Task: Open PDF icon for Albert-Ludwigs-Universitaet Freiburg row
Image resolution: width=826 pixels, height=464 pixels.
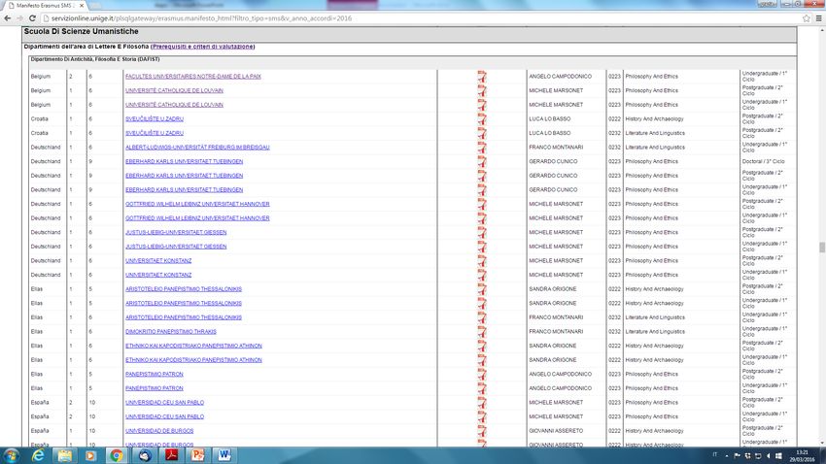Action: point(481,148)
